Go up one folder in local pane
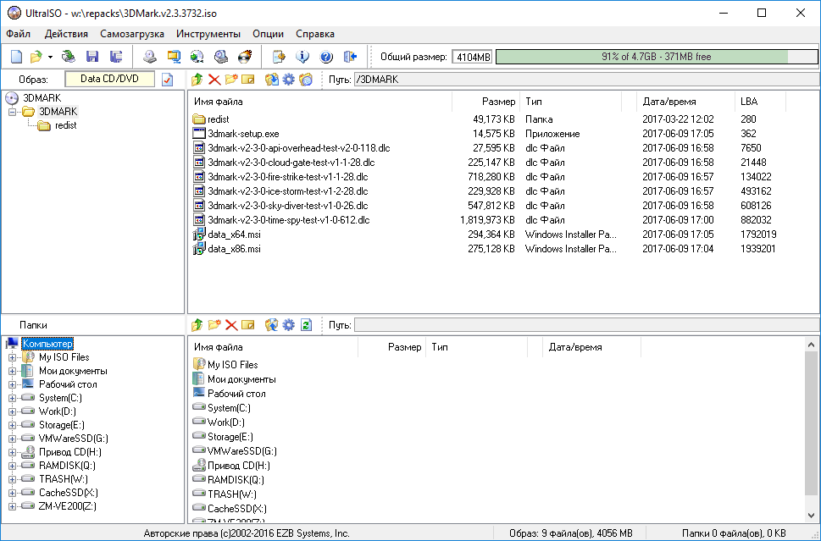 pos(197,325)
